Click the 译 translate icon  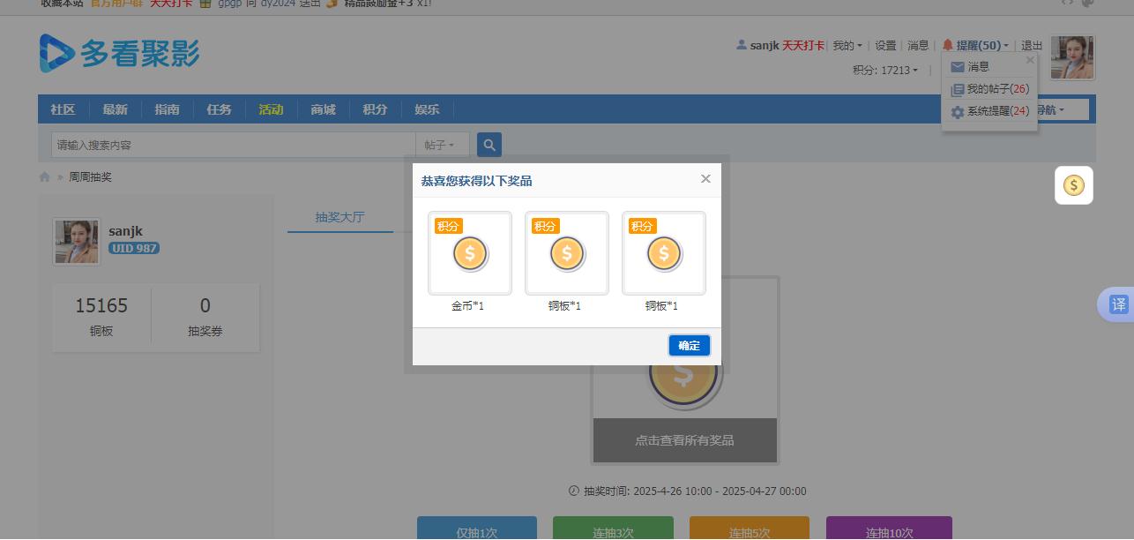[1118, 304]
